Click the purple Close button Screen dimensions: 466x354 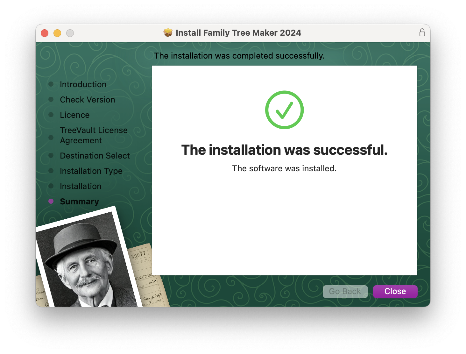[x=395, y=291]
